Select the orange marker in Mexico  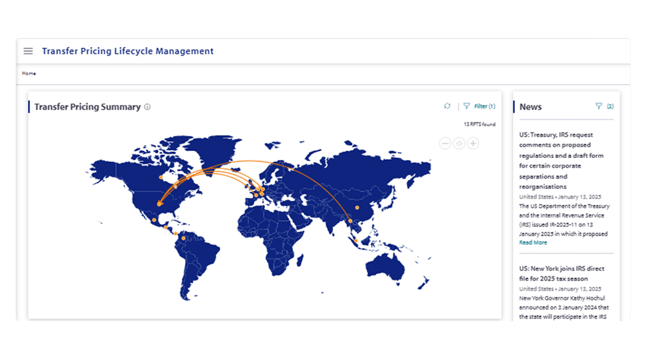(154, 220)
